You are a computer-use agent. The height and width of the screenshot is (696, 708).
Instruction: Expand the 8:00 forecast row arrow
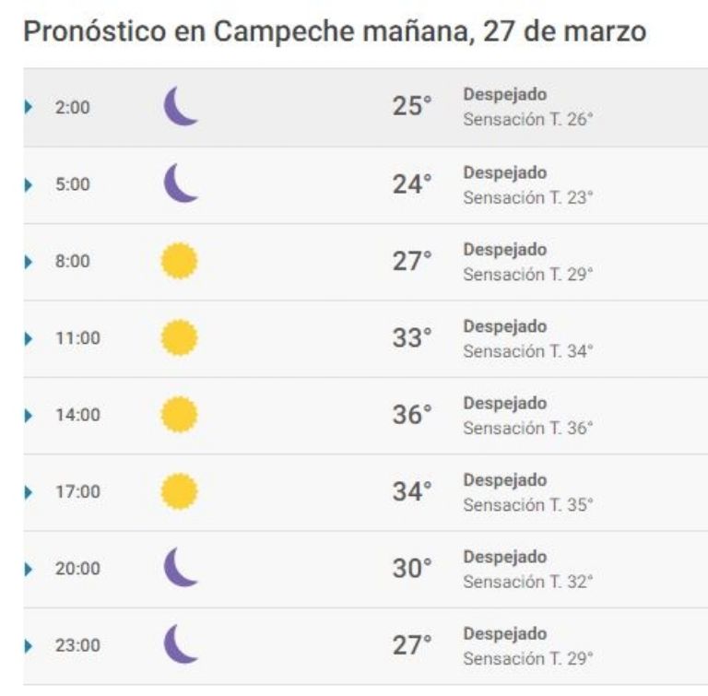point(29,262)
